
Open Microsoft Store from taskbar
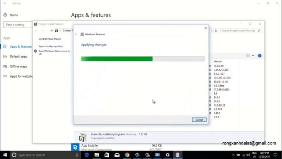pyautogui.click(x=107, y=155)
